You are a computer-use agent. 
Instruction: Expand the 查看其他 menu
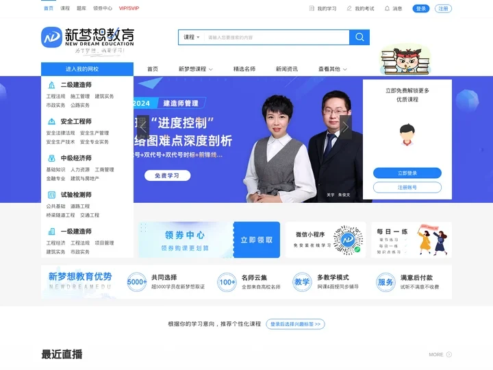332,69
